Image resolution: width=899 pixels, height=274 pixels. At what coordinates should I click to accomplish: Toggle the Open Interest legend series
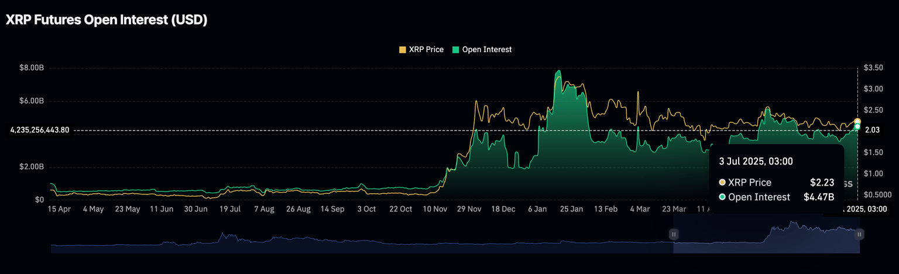pyautogui.click(x=482, y=50)
